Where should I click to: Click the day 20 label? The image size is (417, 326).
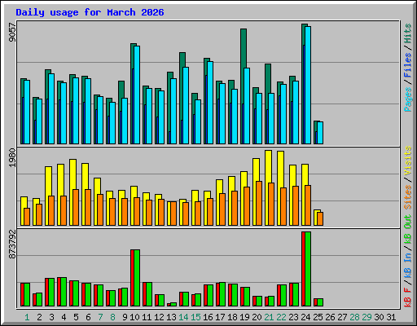(x=257, y=317)
